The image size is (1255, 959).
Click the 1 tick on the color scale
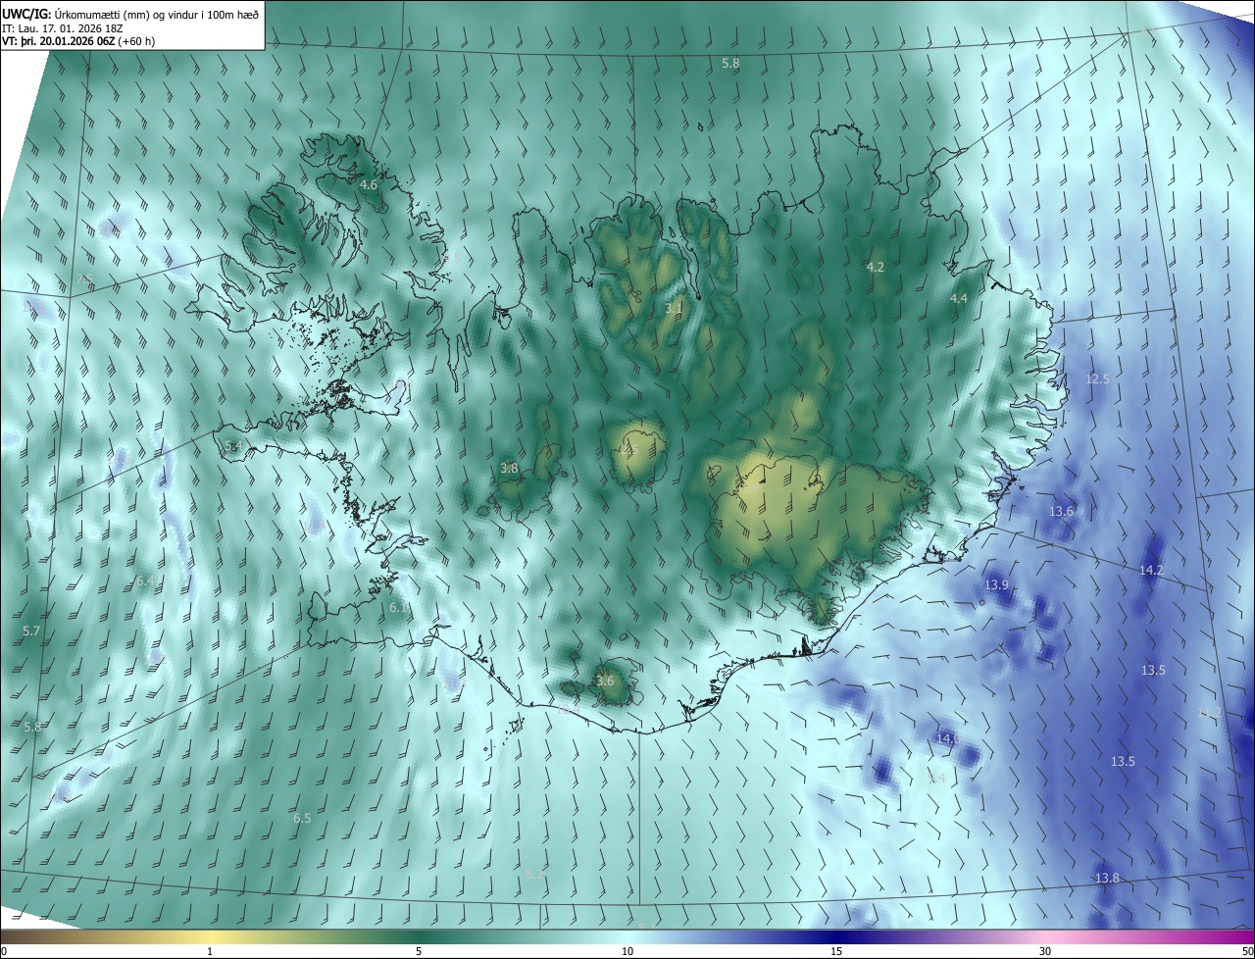coord(210,951)
